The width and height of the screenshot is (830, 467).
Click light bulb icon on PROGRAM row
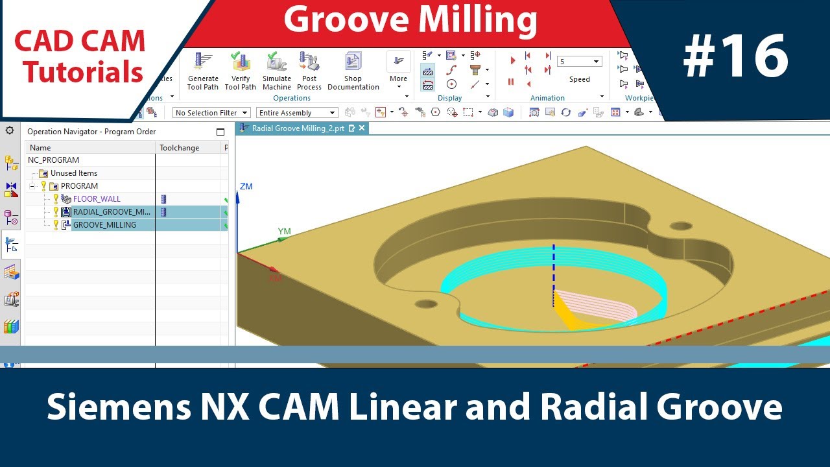(x=43, y=186)
